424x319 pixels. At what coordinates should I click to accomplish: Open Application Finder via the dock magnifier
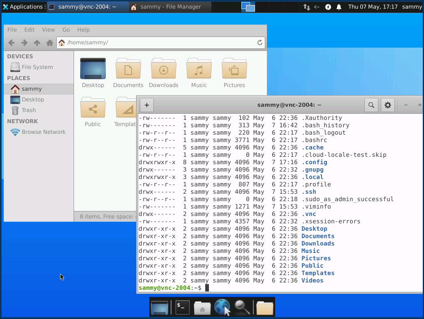(243, 307)
